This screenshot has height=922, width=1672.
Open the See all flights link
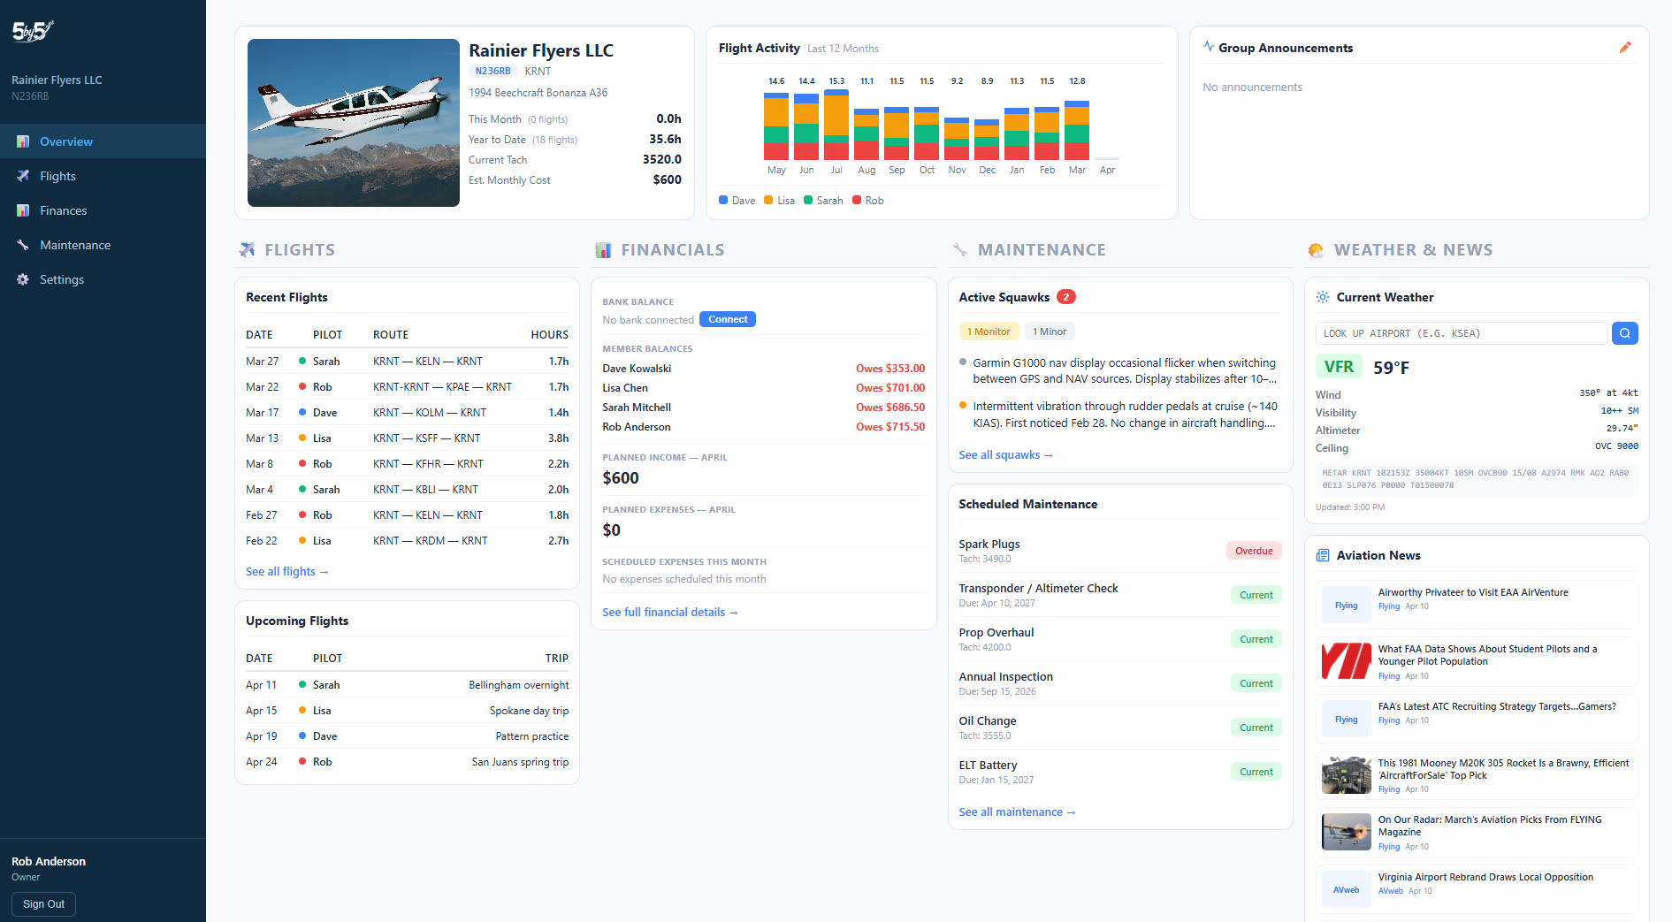(x=287, y=571)
